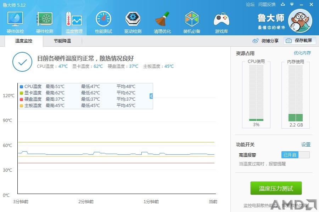
Task: Click the 3% CPU usage value
Action: 256,125
